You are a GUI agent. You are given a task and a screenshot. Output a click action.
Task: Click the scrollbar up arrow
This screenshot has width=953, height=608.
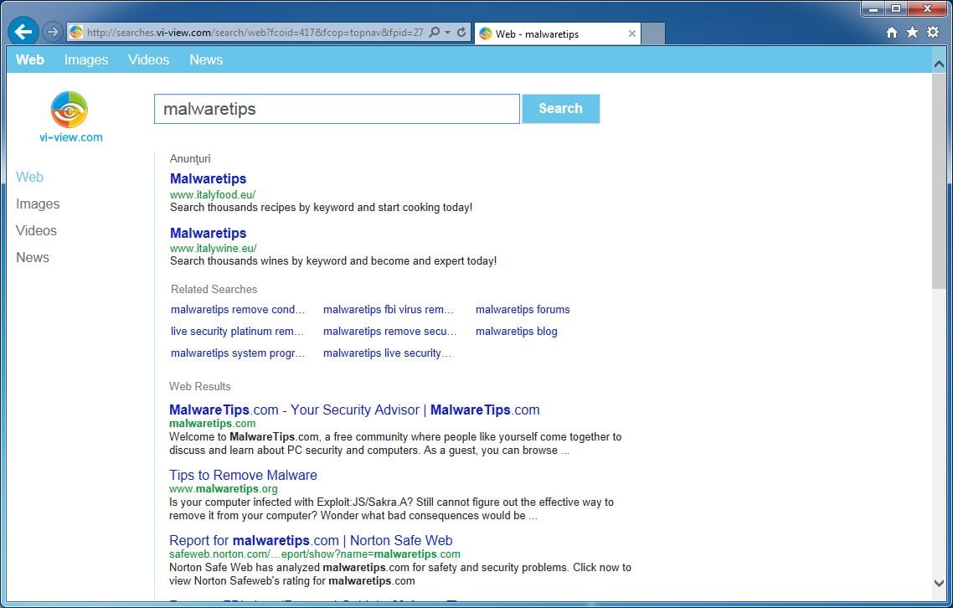(939, 64)
